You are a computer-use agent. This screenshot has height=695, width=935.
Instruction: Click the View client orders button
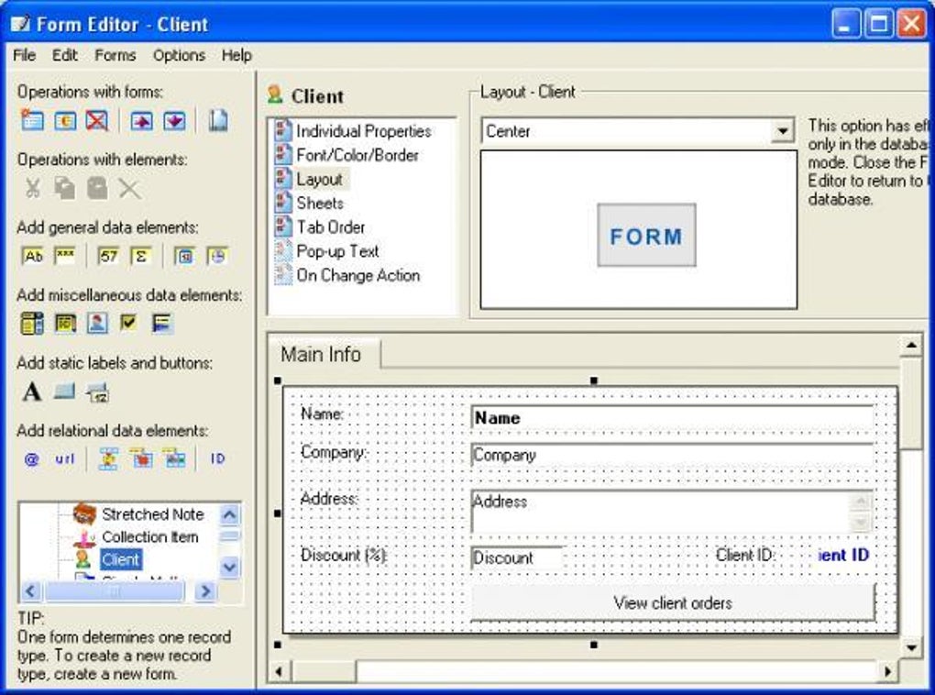coord(673,602)
